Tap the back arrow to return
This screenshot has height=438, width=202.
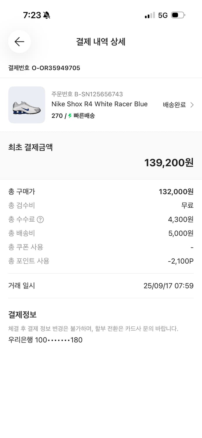19,42
